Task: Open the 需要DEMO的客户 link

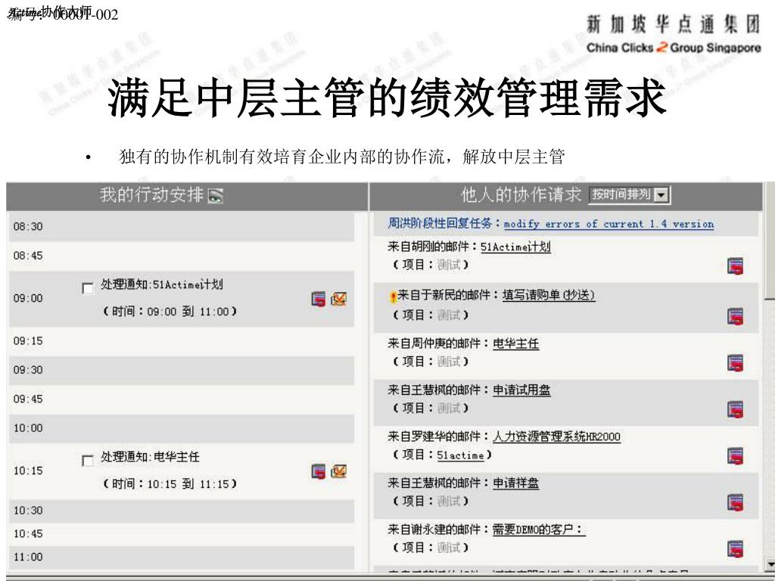Action: 539,529
